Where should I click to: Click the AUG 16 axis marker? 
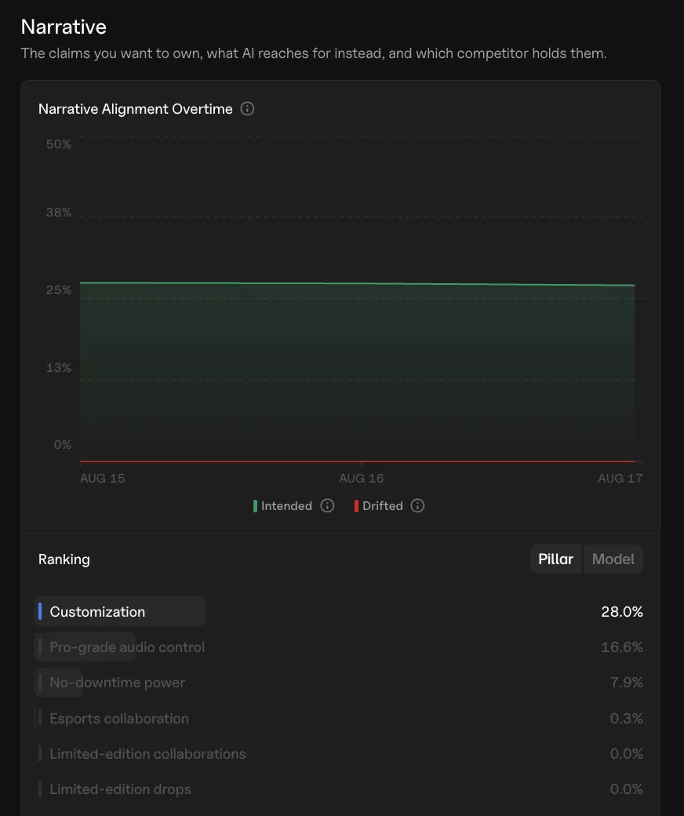(x=362, y=479)
